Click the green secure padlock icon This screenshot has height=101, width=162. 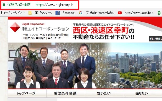4,4
